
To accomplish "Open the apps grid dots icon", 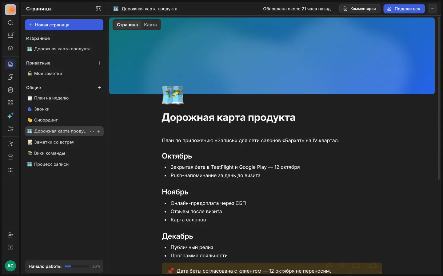I will point(10,170).
